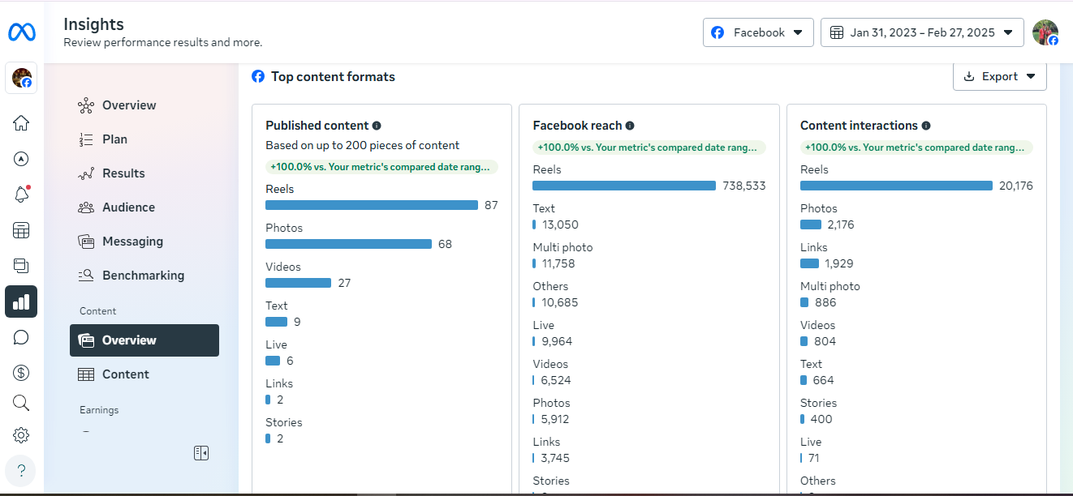Open the date range picker dropdown
This screenshot has height=496, width=1073.
click(x=922, y=32)
